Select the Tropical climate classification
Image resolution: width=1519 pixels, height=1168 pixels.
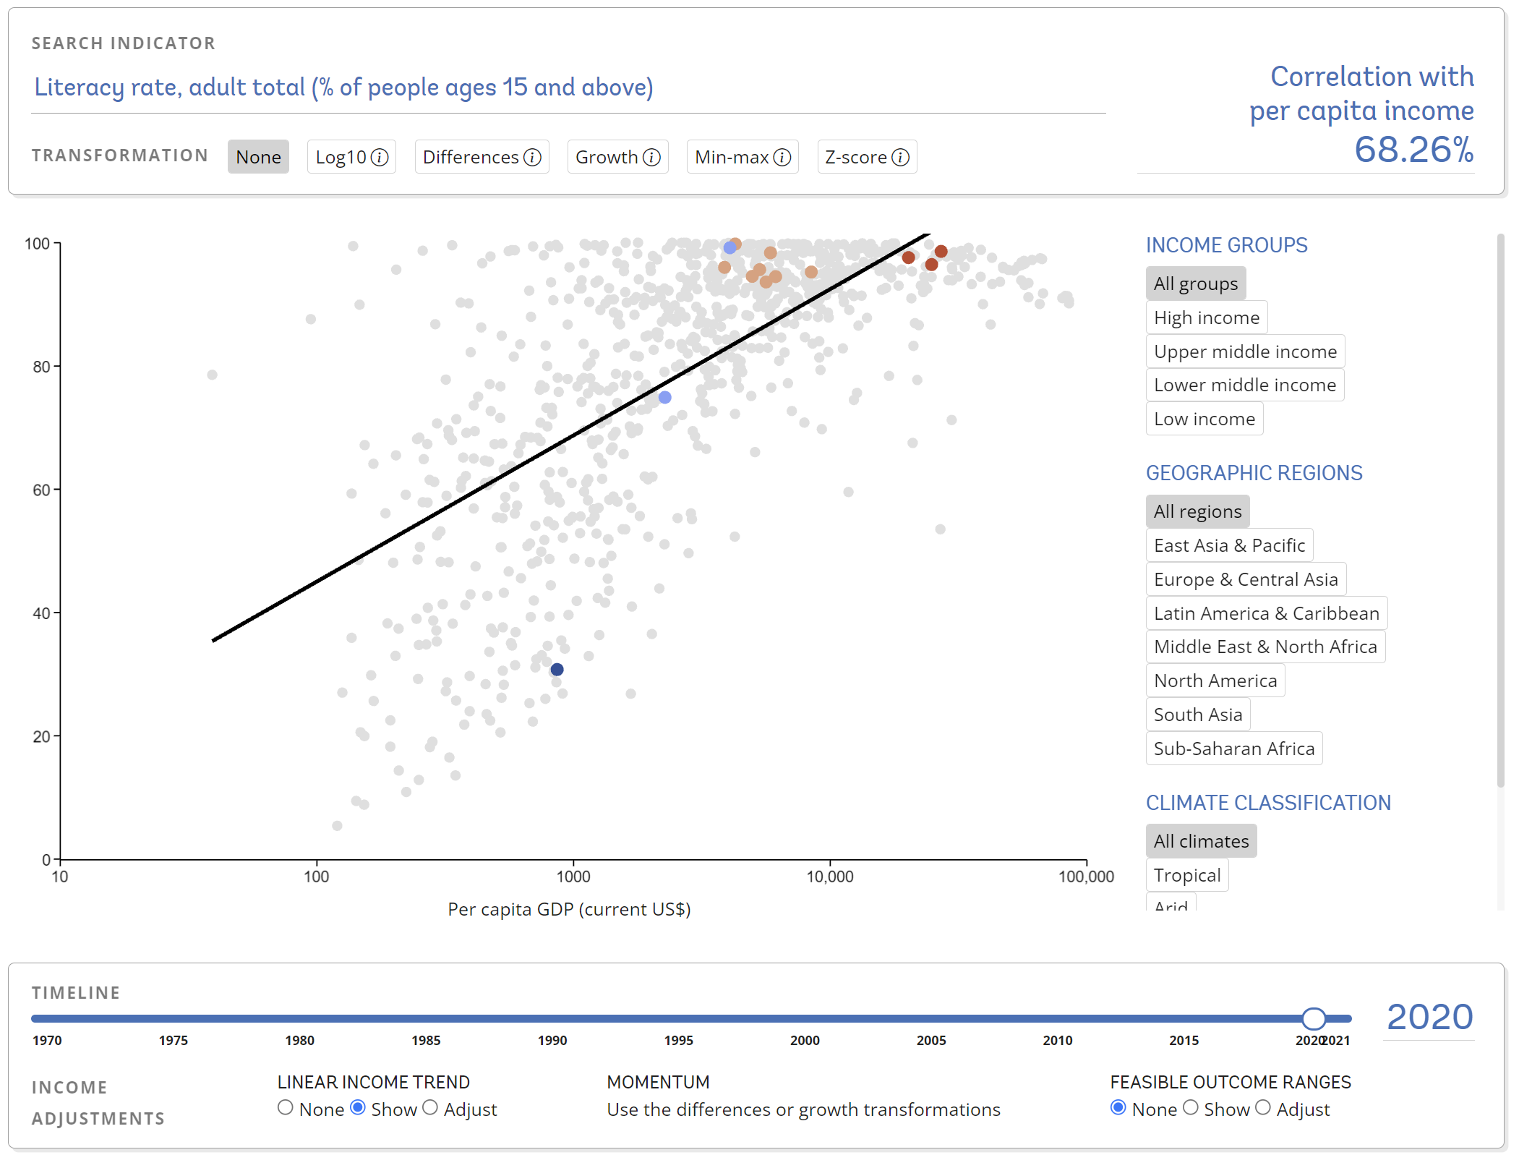[x=1186, y=875]
